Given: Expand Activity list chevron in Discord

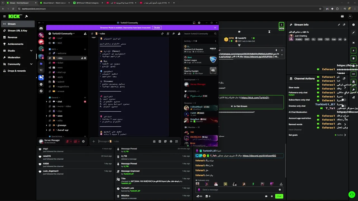Looking at the screenshot, I should [x=215, y=41].
